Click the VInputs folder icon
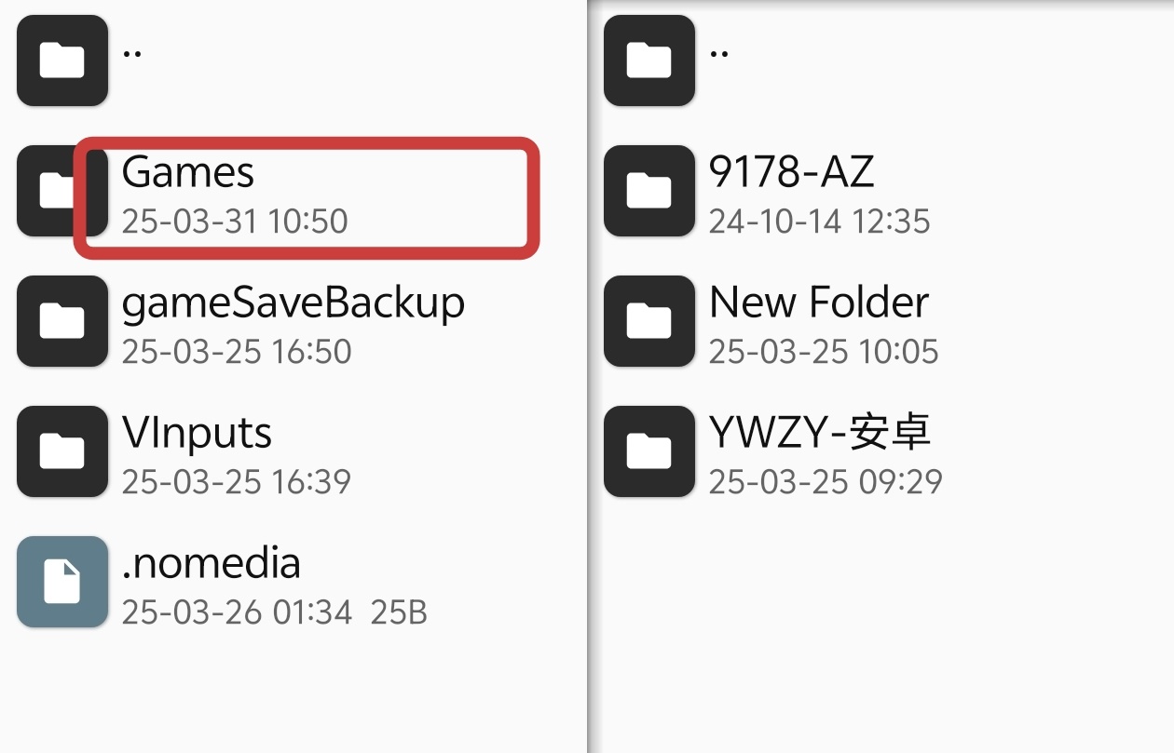The height and width of the screenshot is (753, 1174). point(62,451)
